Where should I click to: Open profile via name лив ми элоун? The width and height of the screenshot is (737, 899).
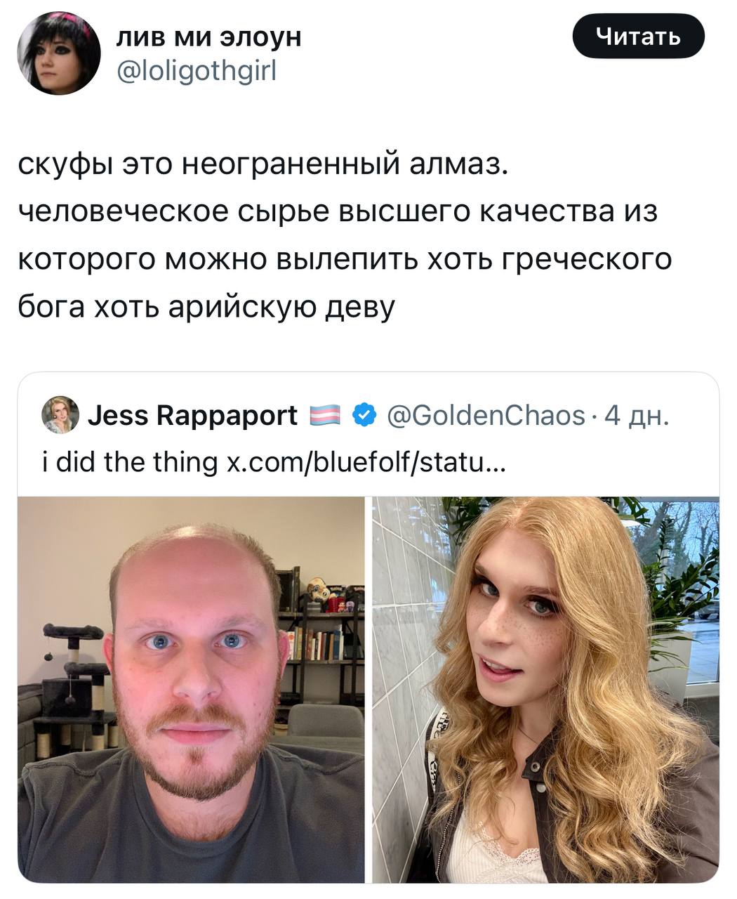pyautogui.click(x=209, y=36)
